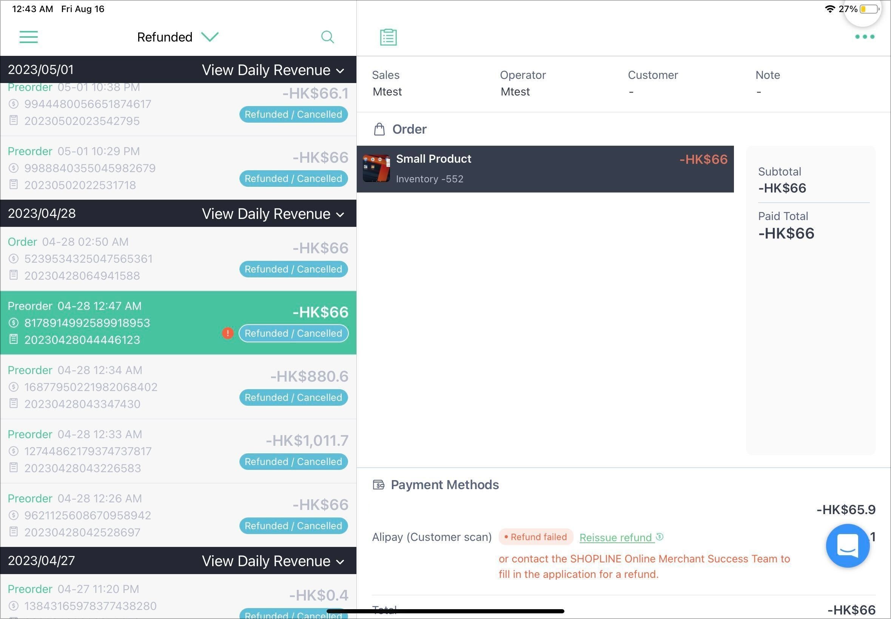Tap the search magnifier icon

click(x=327, y=37)
